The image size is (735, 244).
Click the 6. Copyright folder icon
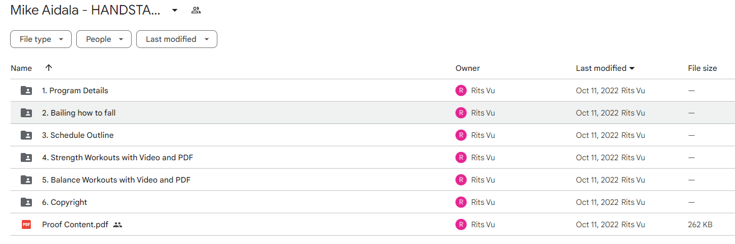click(26, 202)
